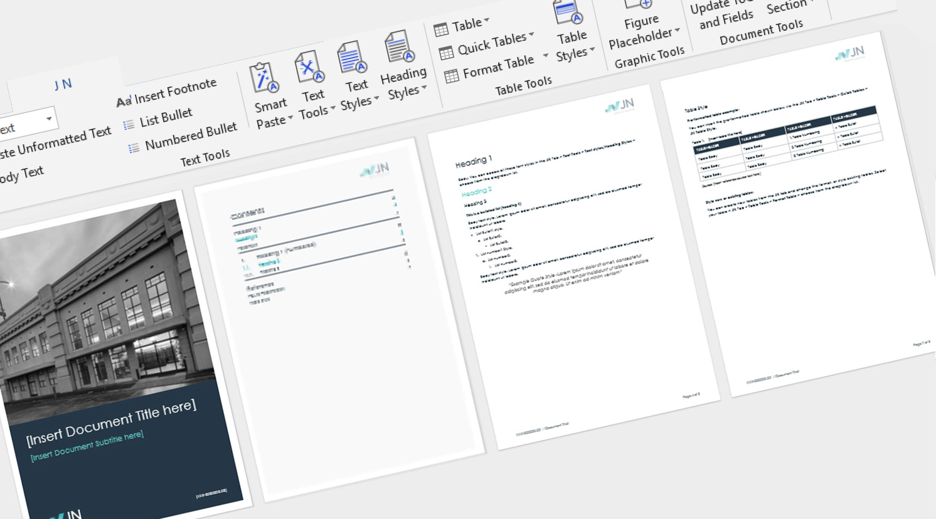The width and height of the screenshot is (936, 519).
Task: Click the Text Tools group label
Action: (205, 158)
